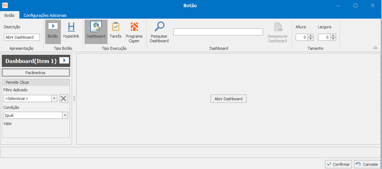
Task: Decrease the Largura value
Action: click(333, 39)
